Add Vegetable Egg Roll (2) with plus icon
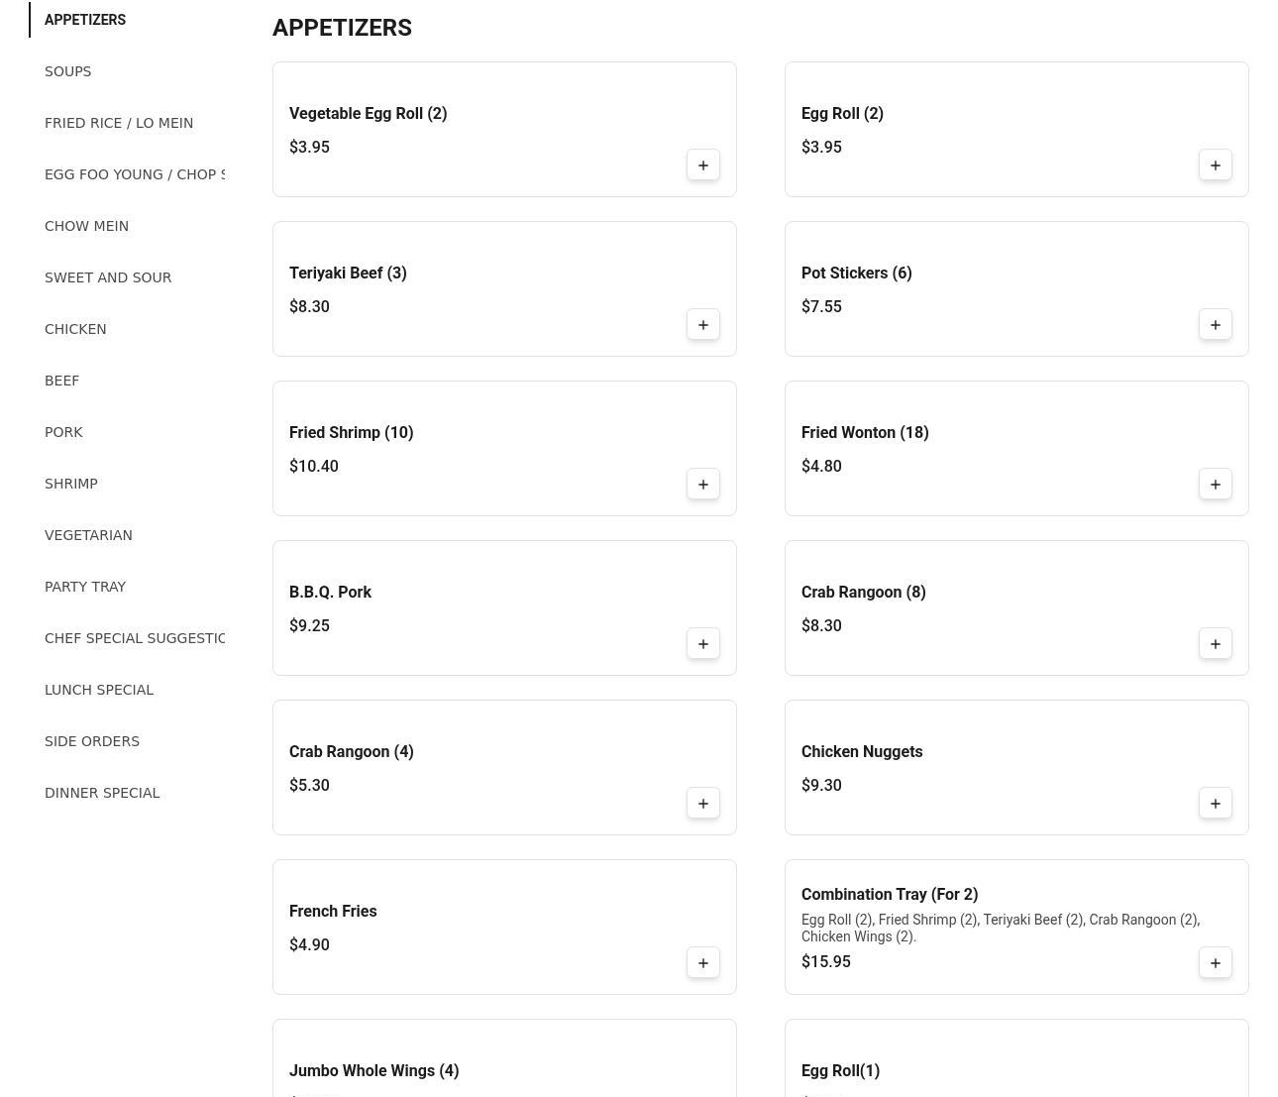The image size is (1278, 1097). click(x=703, y=165)
